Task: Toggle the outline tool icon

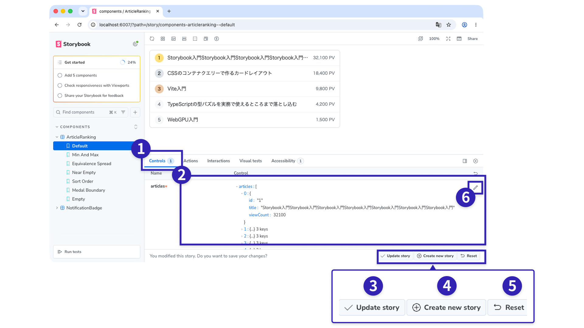Action: coord(195,39)
